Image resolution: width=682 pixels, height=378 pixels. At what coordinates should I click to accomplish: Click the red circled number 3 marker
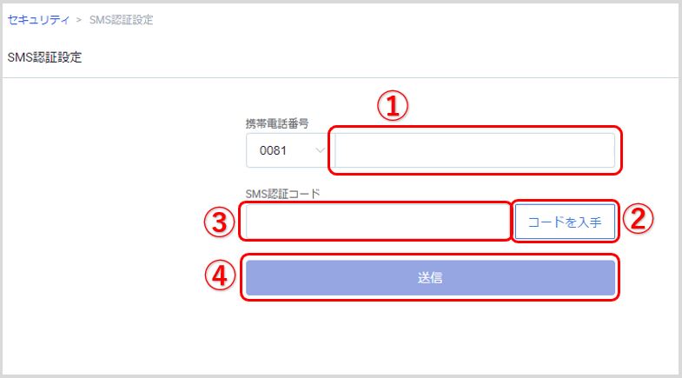point(219,222)
